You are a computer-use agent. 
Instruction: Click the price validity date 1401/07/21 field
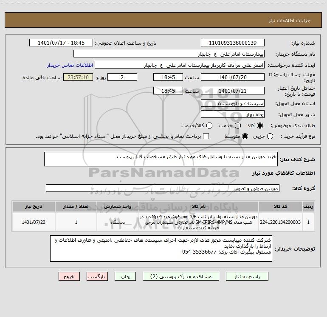tap(233, 91)
